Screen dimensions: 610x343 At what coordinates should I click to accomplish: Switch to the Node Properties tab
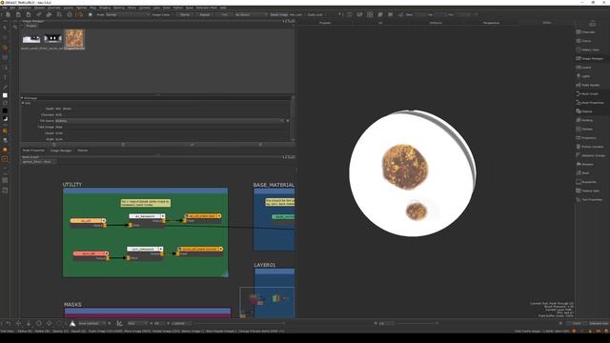tap(34, 151)
